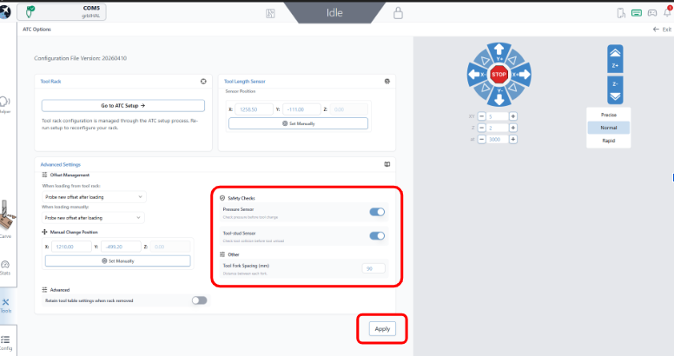Jog X- with the left arrow

(476, 75)
